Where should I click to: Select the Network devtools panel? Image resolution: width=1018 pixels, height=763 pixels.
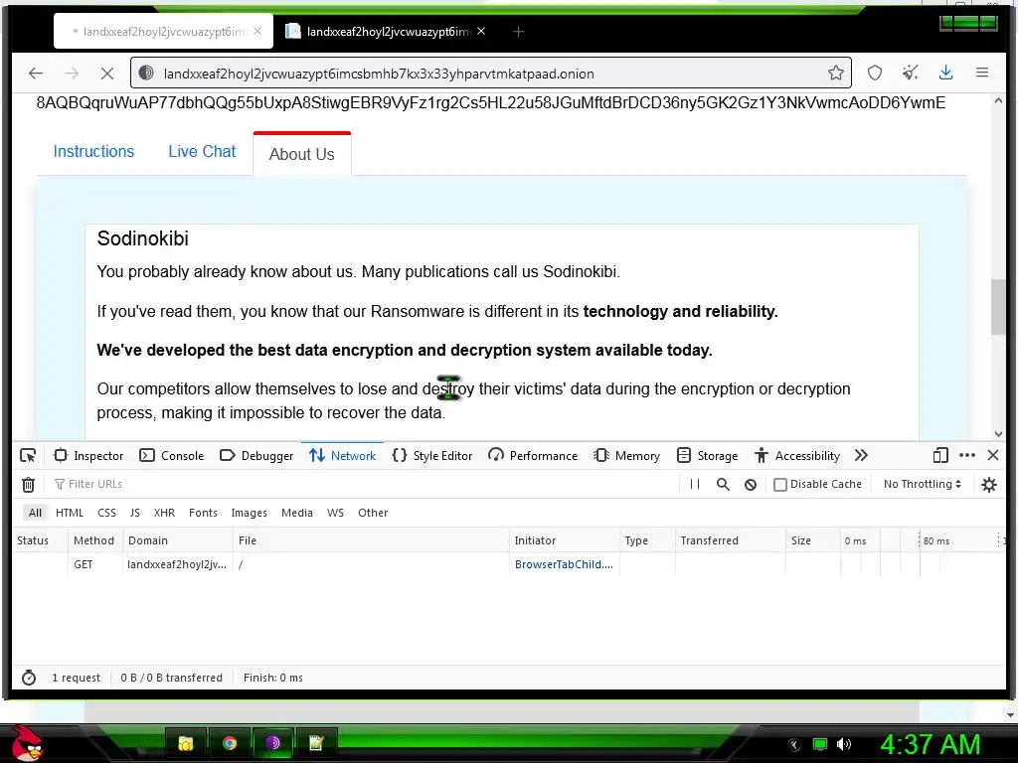342,455
